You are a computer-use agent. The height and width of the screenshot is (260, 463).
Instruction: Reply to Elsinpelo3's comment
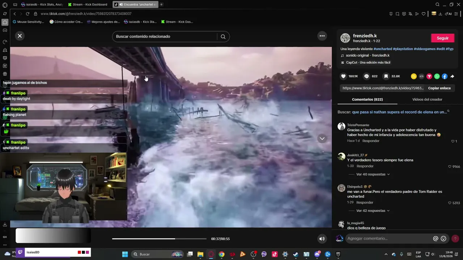coord(365,203)
